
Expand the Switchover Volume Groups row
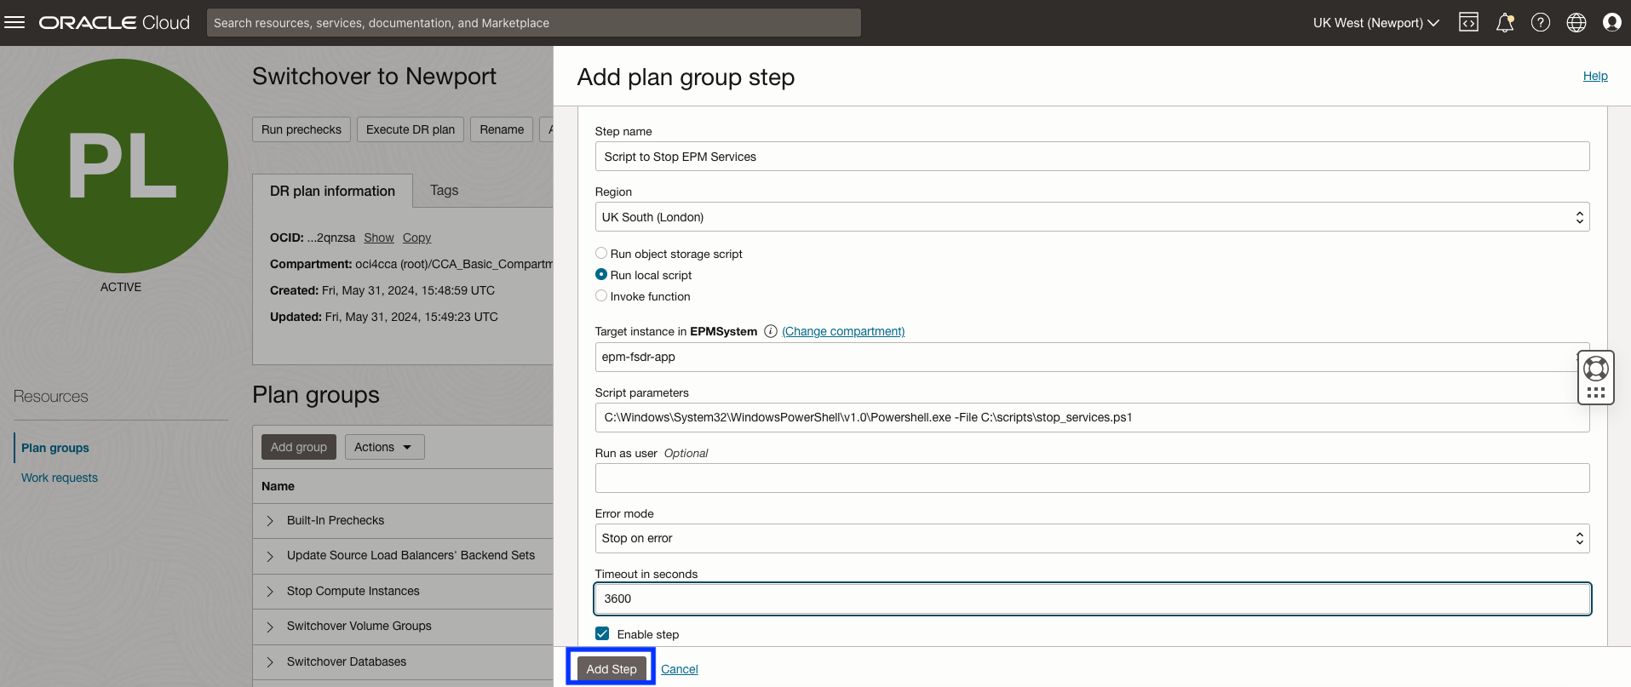[x=270, y=627]
